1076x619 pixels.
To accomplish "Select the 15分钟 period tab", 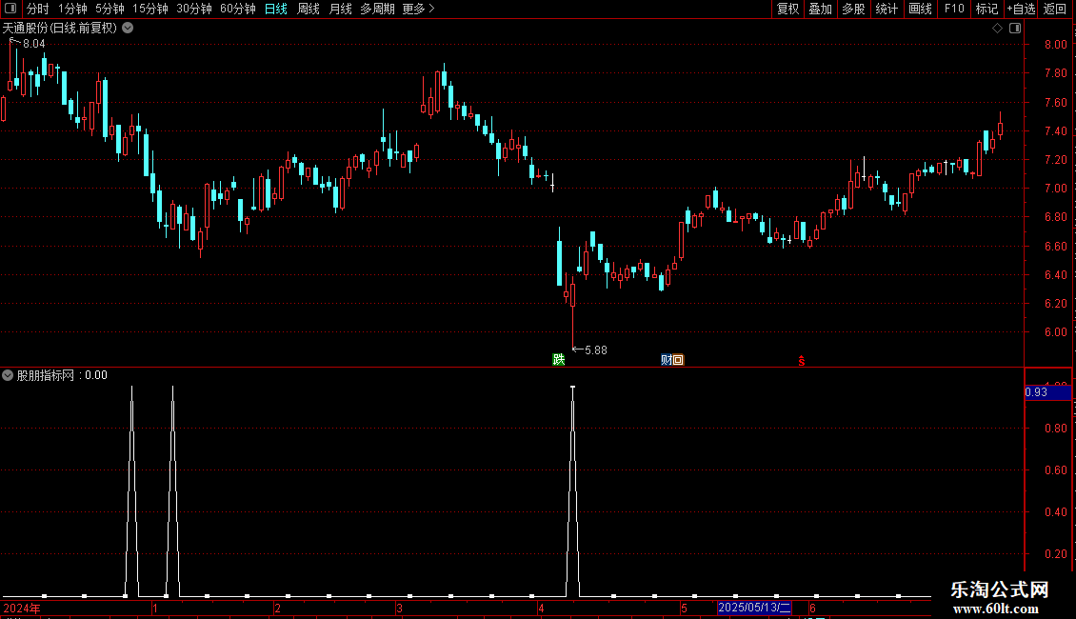I will (x=149, y=9).
